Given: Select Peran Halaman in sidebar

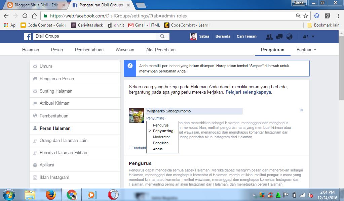Looking at the screenshot, I should [x=75, y=128].
